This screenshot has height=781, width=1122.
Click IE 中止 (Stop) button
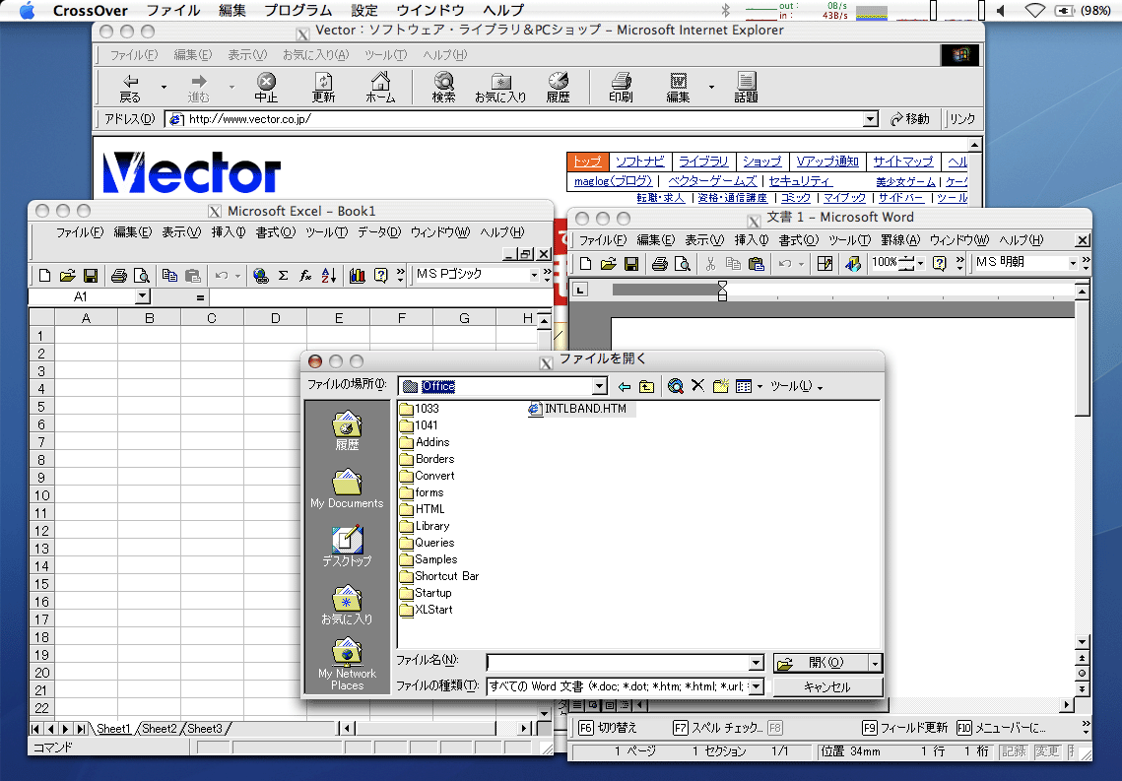tap(266, 88)
